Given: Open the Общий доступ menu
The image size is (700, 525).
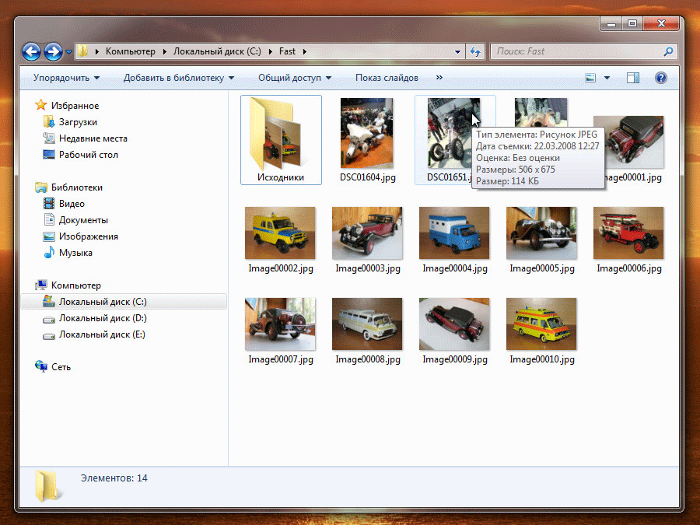Looking at the screenshot, I should [295, 78].
